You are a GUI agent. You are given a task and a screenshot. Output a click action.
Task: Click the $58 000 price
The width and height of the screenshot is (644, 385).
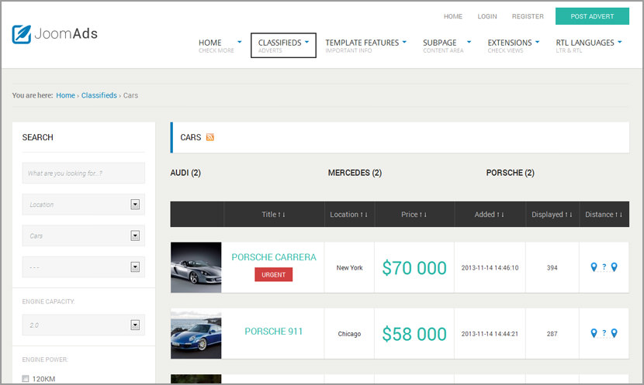point(414,334)
